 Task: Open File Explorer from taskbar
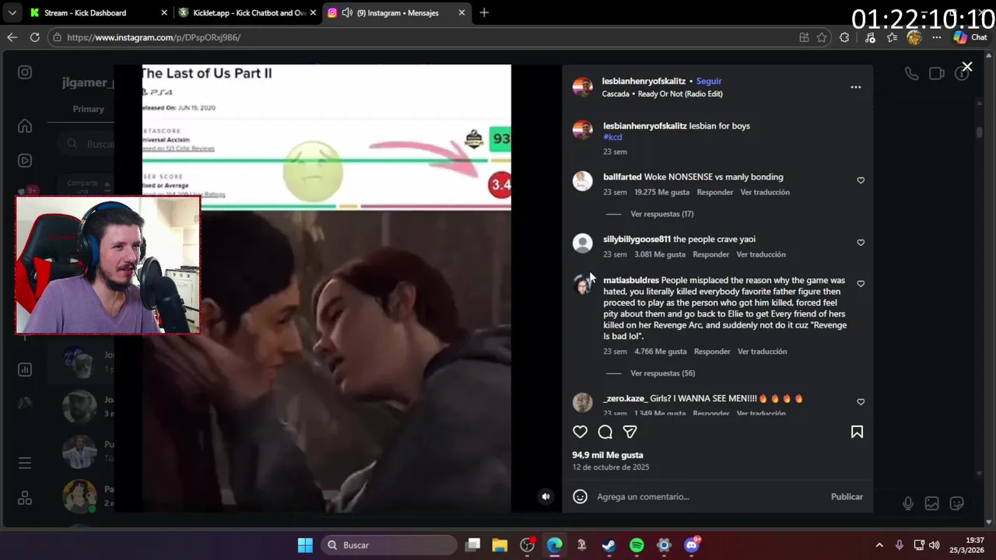click(500, 545)
